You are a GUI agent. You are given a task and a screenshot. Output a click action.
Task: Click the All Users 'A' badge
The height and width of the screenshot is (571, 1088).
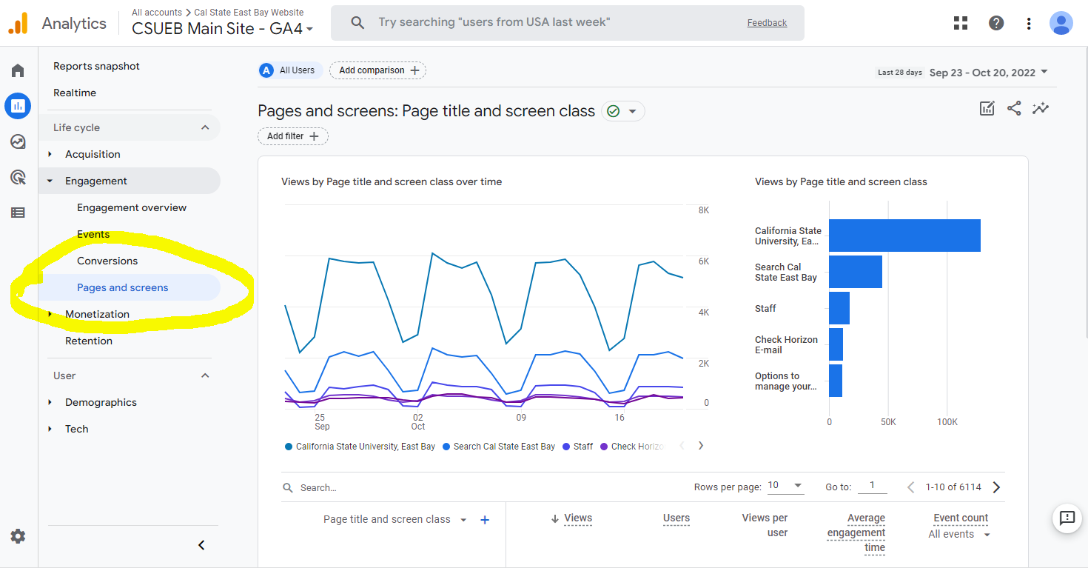tap(266, 70)
